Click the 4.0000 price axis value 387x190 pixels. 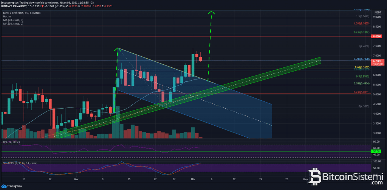(377, 114)
